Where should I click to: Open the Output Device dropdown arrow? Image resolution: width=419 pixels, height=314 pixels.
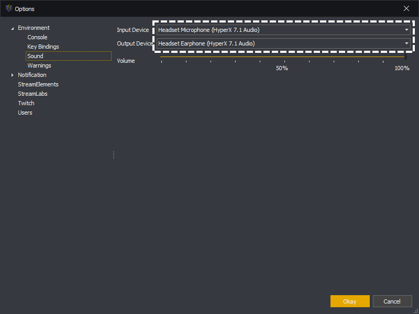point(406,43)
